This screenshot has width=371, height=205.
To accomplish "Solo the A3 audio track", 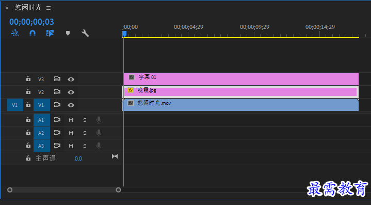I will click(x=85, y=146).
